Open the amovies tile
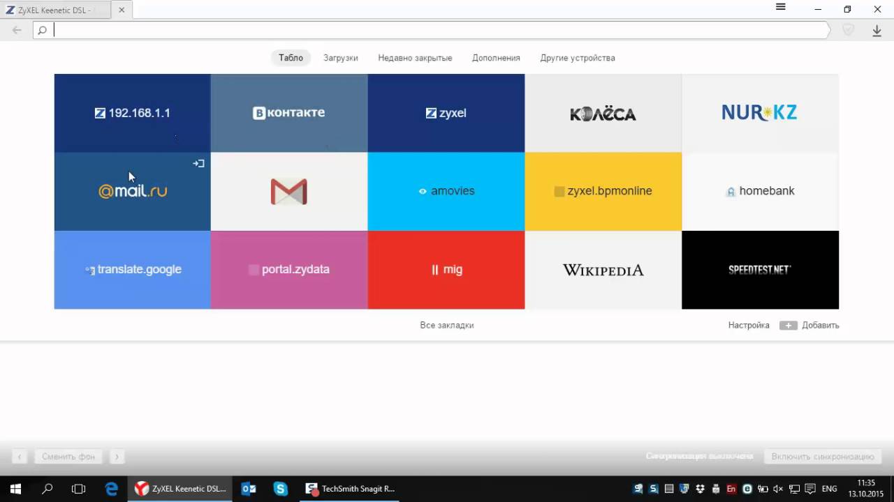 pos(446,192)
